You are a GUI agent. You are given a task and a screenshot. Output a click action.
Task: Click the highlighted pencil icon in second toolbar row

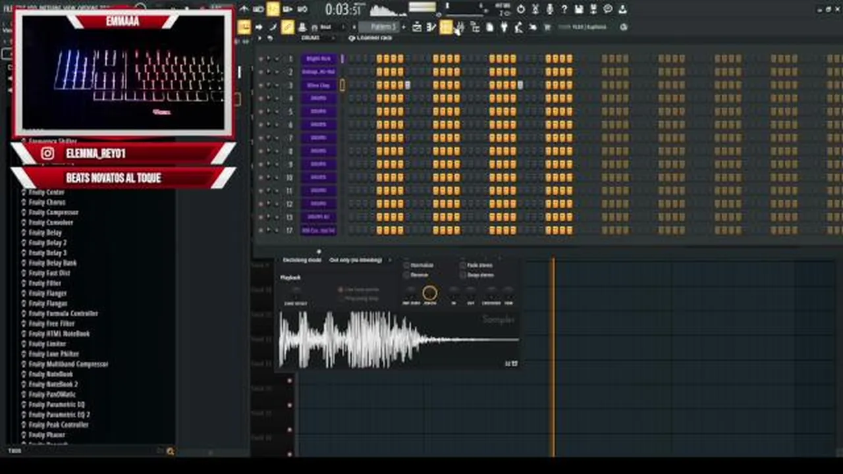tap(287, 27)
